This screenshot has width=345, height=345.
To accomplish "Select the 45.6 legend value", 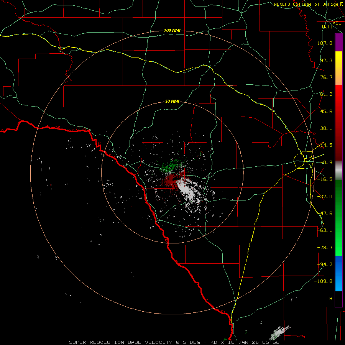I will 326,111.
